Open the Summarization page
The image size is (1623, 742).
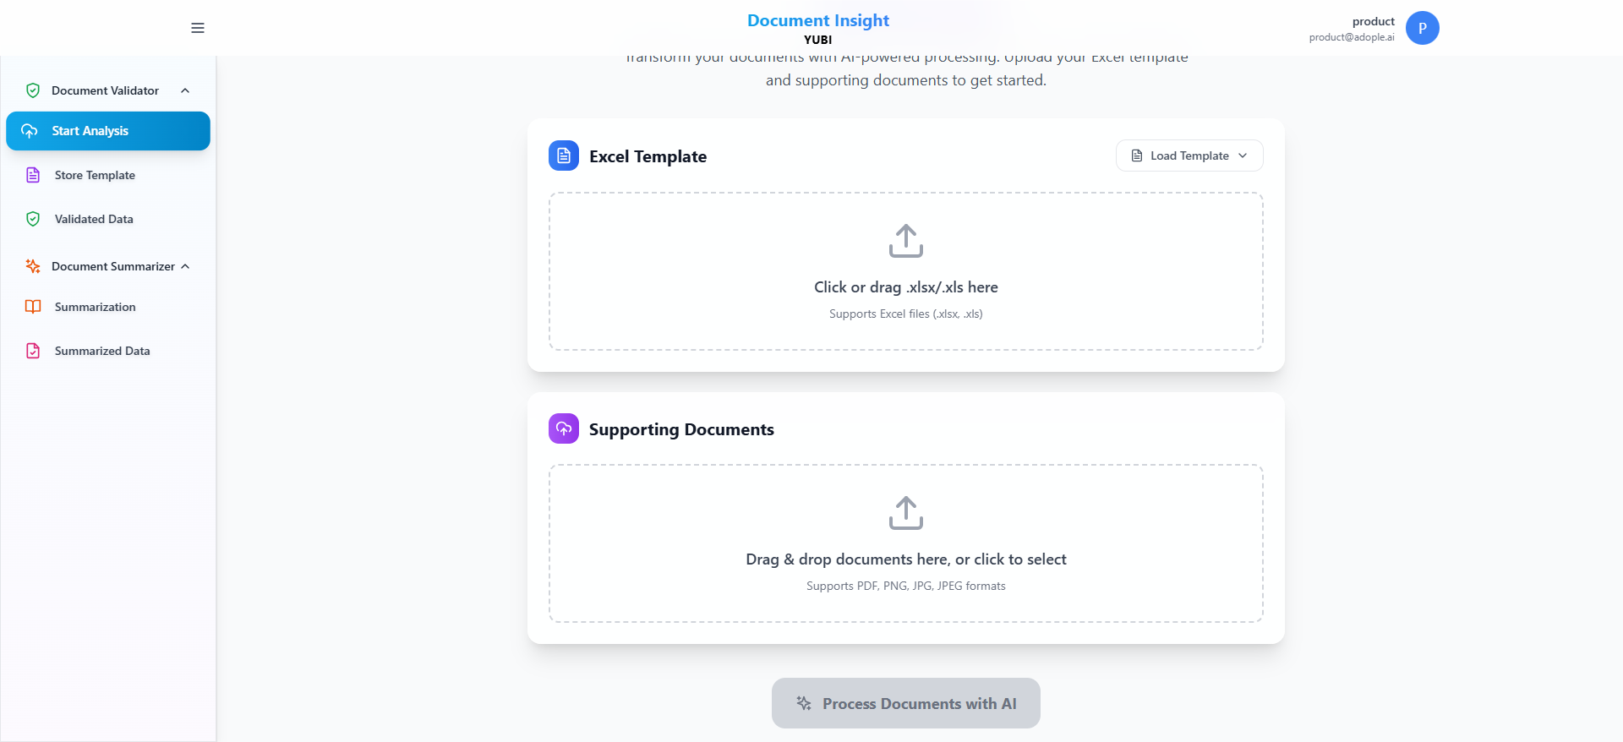tap(95, 307)
